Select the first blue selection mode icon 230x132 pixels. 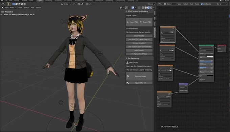14,4
